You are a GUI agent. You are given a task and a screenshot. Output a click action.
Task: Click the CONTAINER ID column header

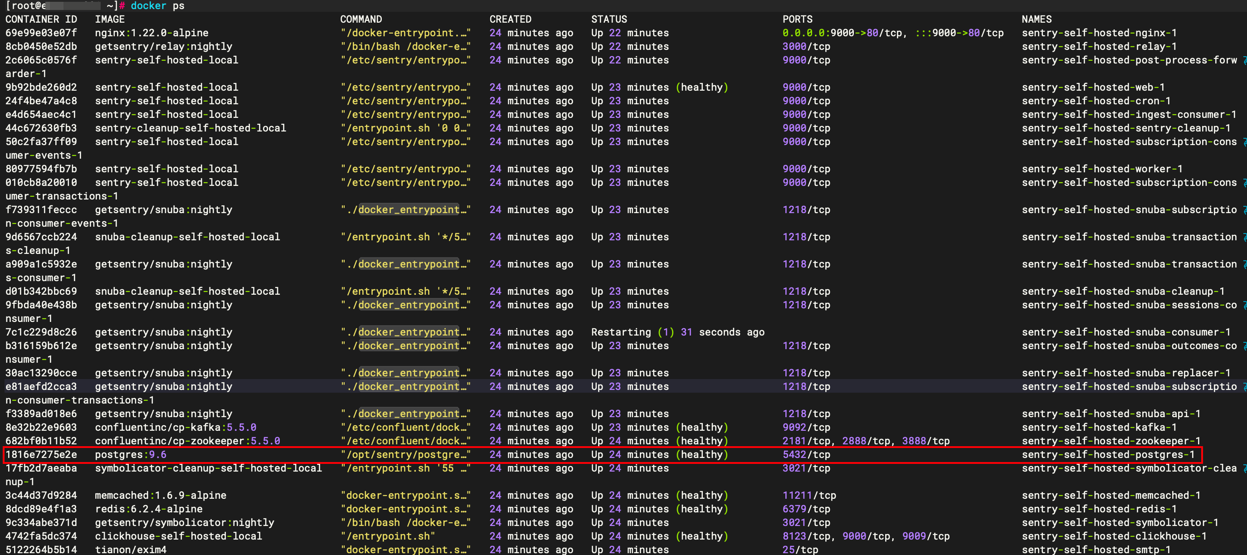click(41, 19)
